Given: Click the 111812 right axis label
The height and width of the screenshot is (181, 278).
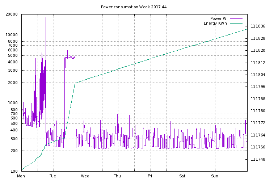Looking at the screenshot, I should (x=258, y=63).
